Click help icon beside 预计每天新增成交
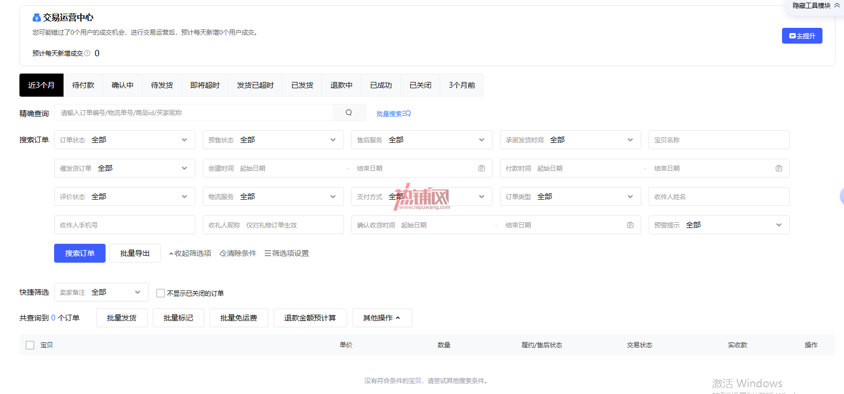The width and height of the screenshot is (844, 394). tap(87, 53)
